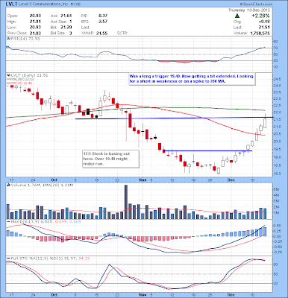Click the small icon beside RSI(14) label
288x298 pixels.
point(7,39)
